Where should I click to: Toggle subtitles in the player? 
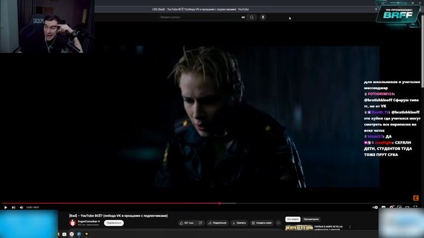click(384, 207)
